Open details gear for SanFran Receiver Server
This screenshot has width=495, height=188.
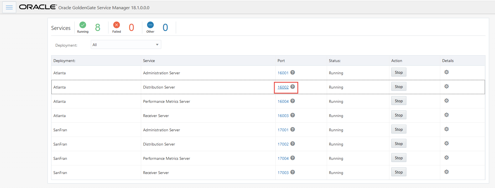click(447, 172)
